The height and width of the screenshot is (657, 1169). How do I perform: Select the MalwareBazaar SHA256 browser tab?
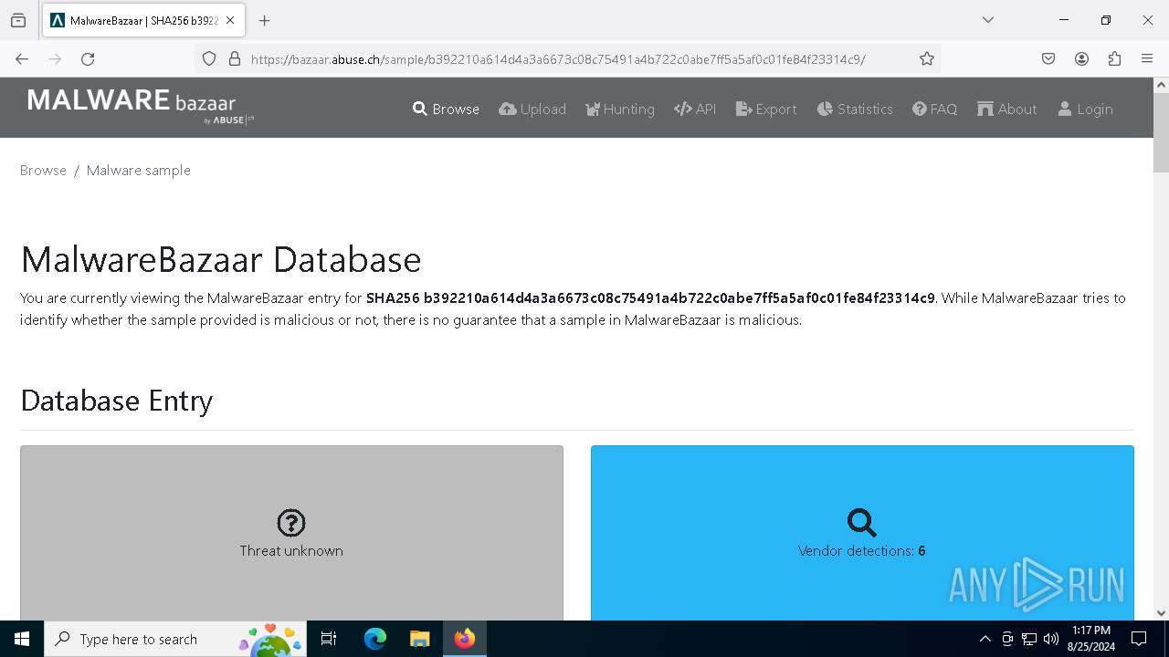tap(143, 20)
